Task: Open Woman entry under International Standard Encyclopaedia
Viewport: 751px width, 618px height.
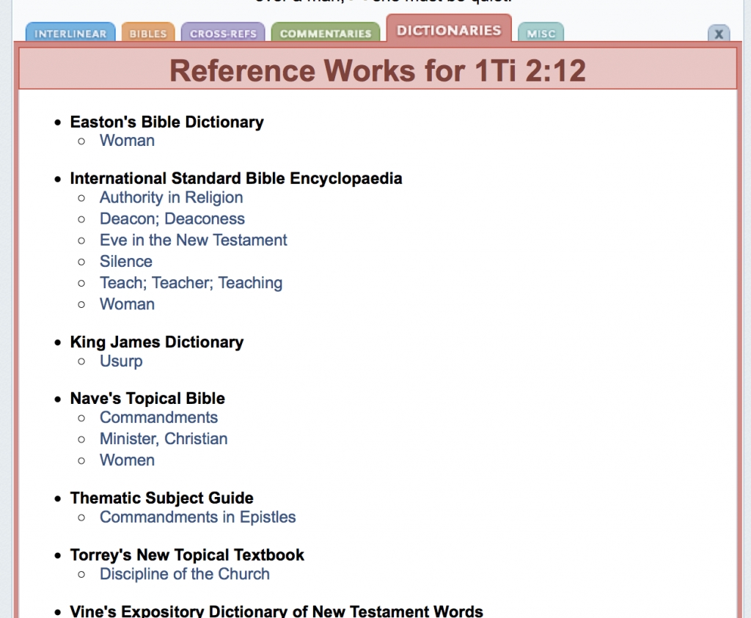Action: pos(127,304)
